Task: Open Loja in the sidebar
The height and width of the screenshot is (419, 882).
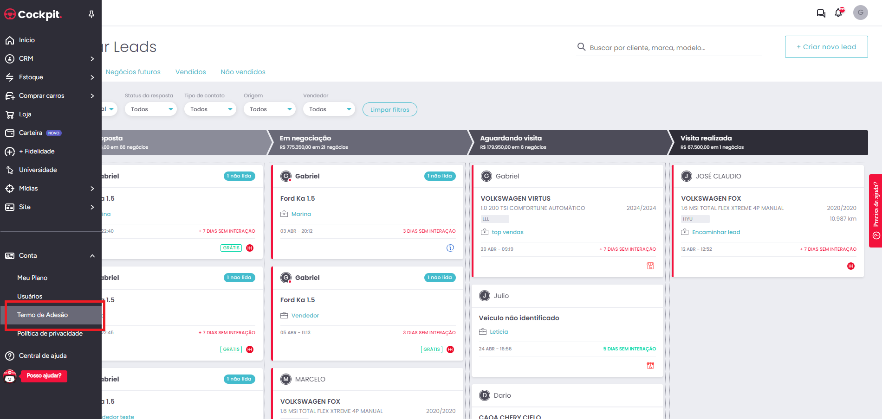Action: [x=25, y=114]
